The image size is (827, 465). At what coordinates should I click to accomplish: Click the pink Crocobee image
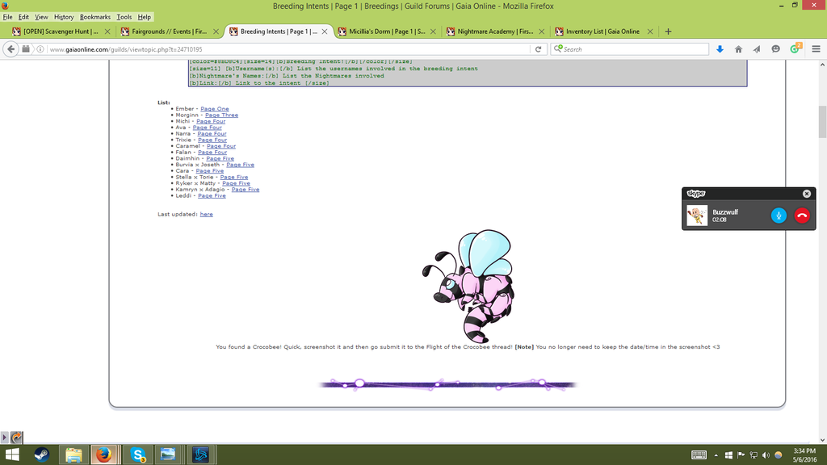coord(468,286)
